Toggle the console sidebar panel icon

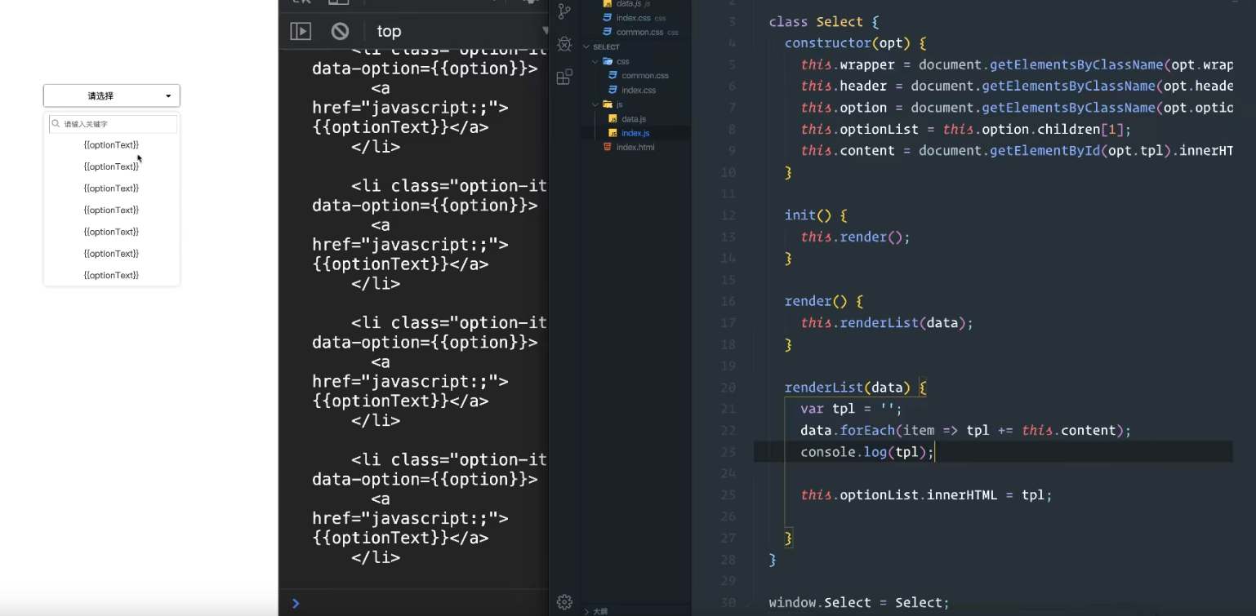(x=301, y=31)
